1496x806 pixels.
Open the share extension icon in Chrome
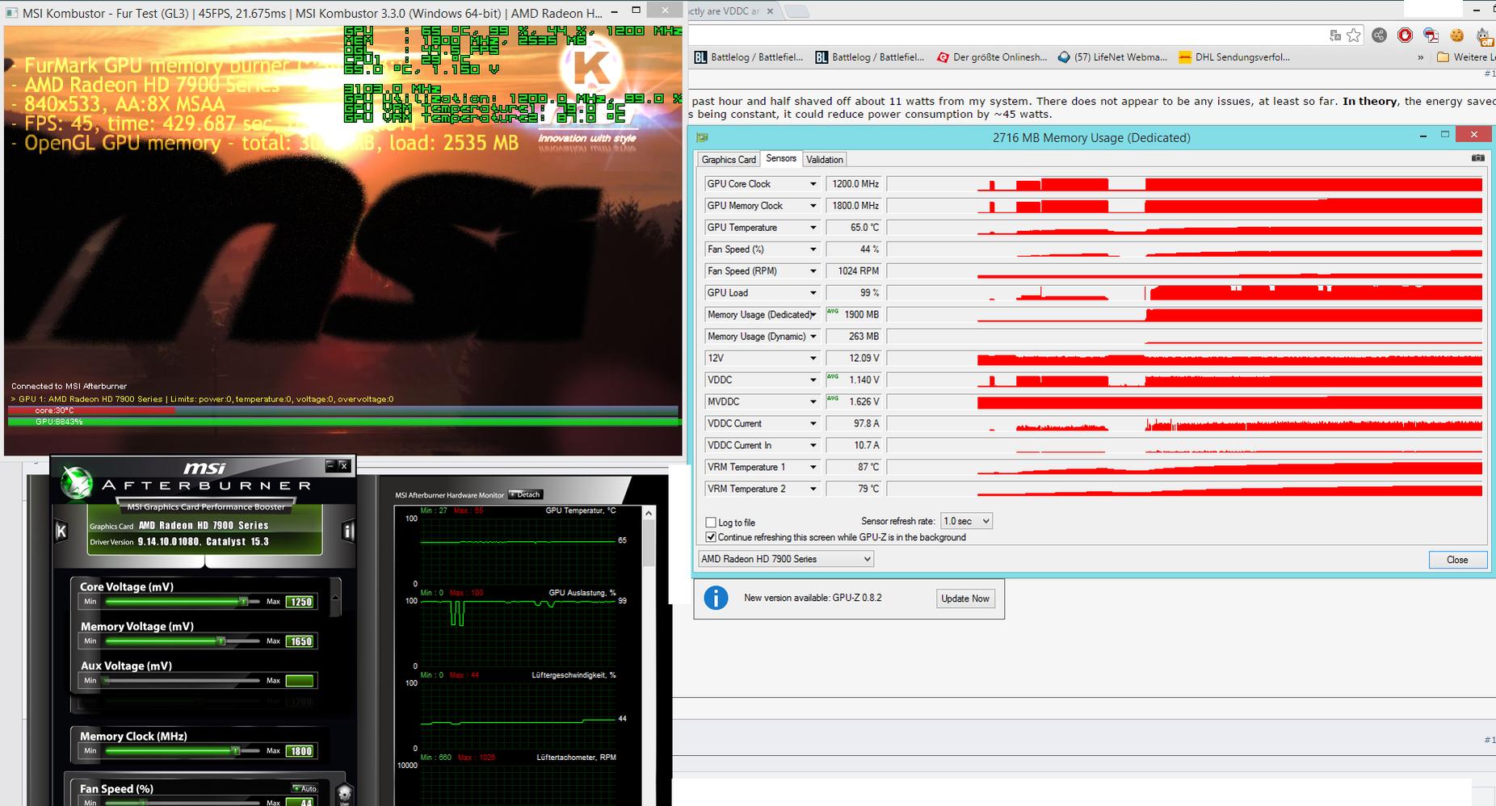1380,35
